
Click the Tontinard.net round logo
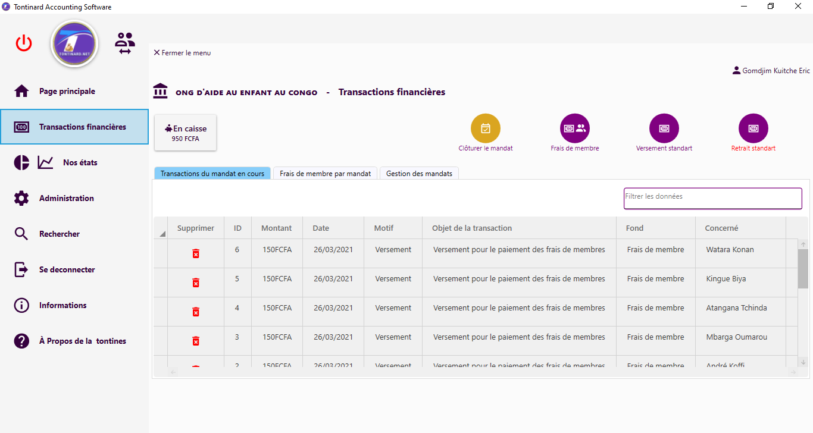pos(75,43)
